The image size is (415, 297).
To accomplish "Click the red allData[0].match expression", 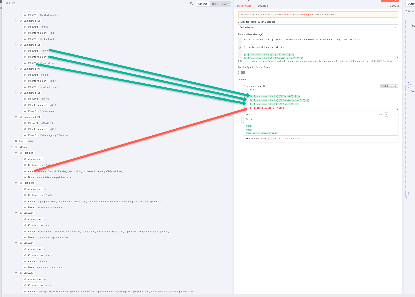I will coord(269,108).
